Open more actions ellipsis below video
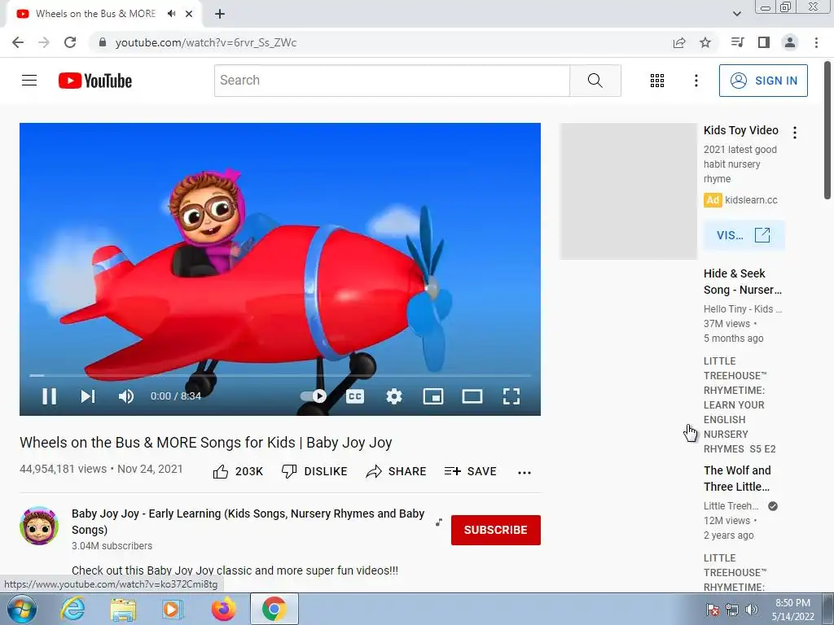The width and height of the screenshot is (834, 625). 525,472
